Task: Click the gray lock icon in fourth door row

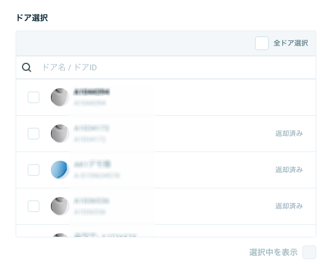Action: point(60,206)
